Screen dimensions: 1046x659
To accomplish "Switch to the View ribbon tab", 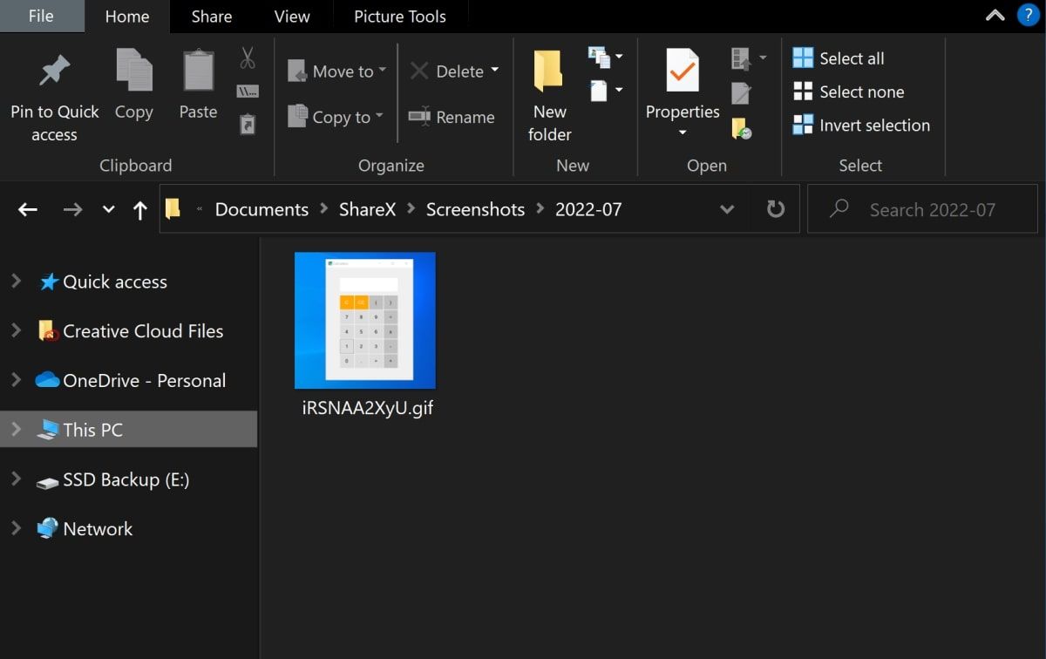I will 291,16.
